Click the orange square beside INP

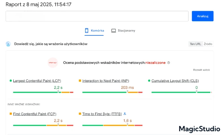80,81
